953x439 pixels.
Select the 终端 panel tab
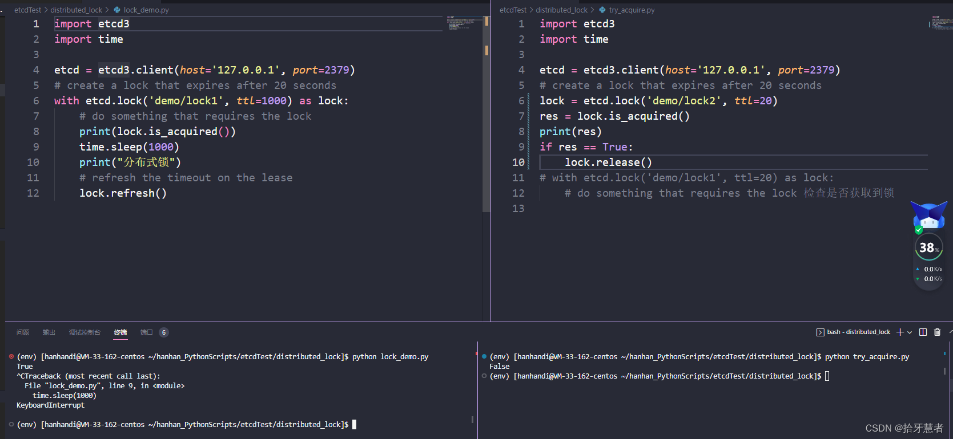(x=120, y=332)
